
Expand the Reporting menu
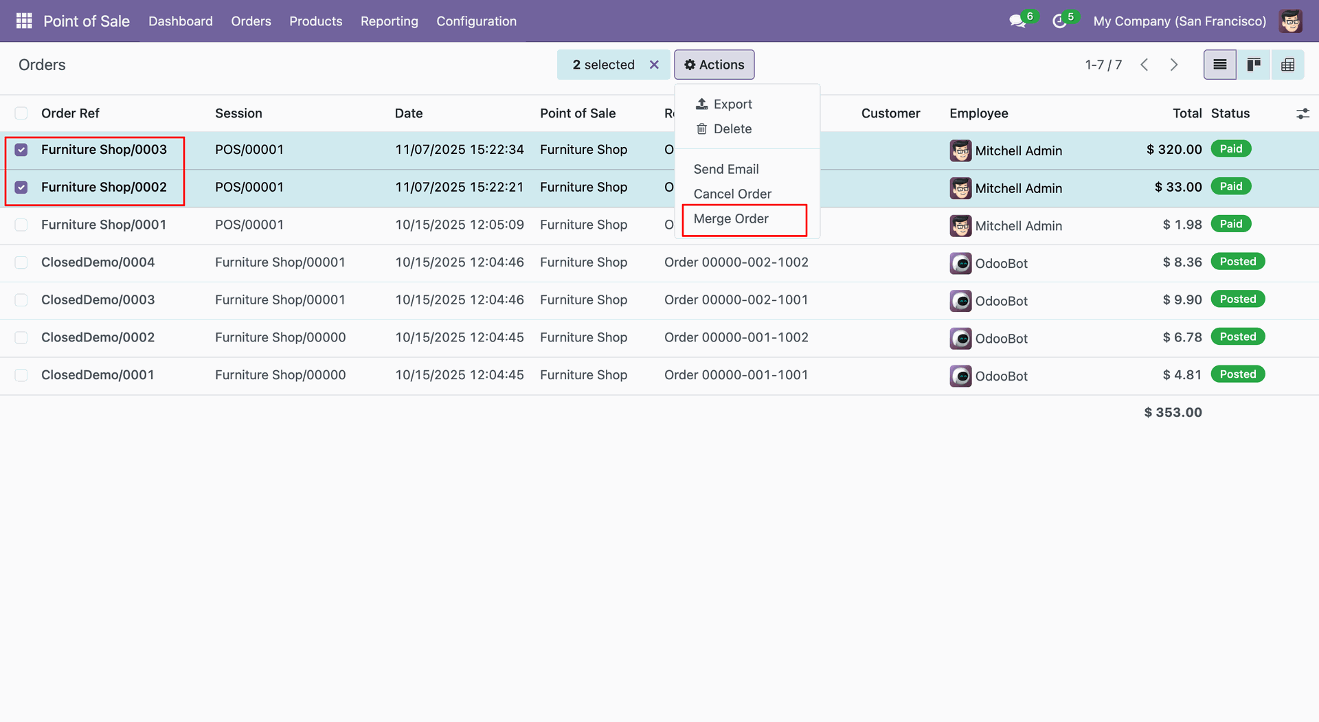coord(389,21)
